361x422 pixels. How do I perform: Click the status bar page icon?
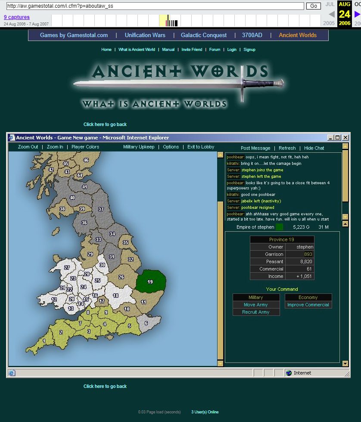point(12,373)
